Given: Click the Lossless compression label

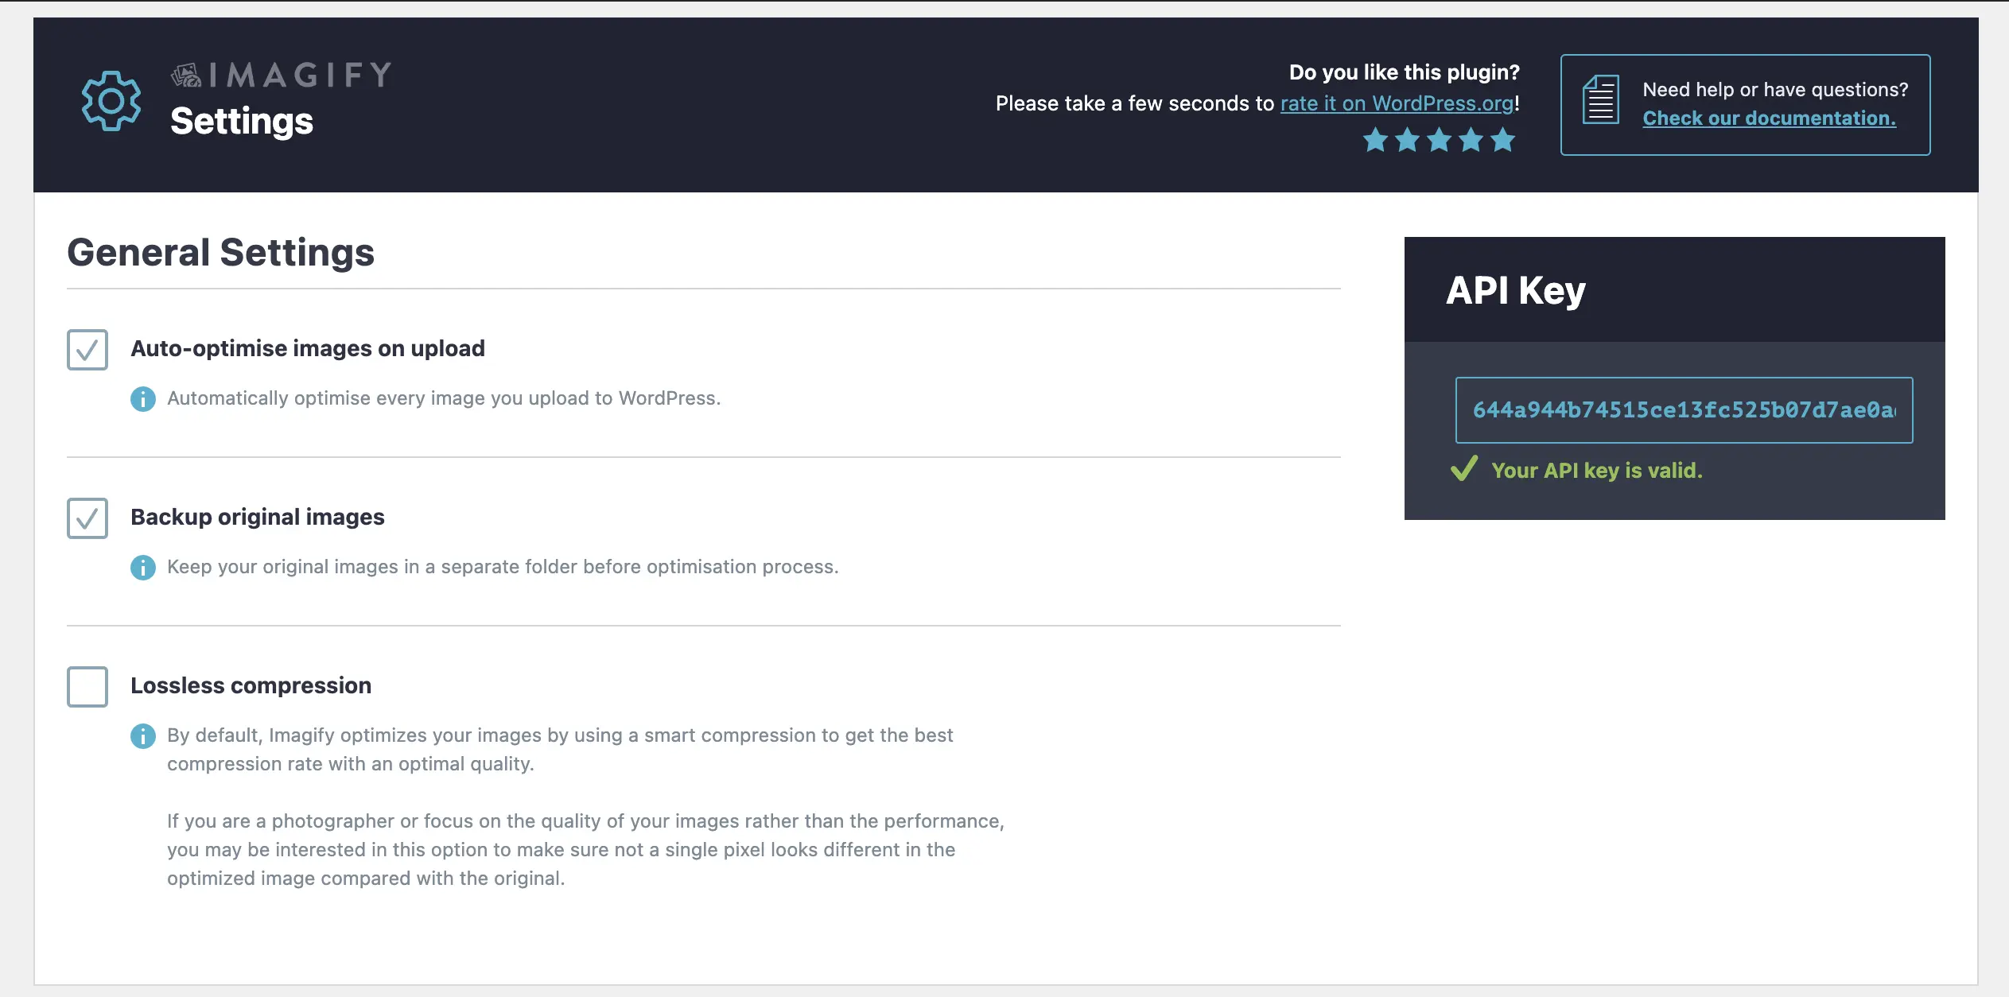Looking at the screenshot, I should click(251, 686).
